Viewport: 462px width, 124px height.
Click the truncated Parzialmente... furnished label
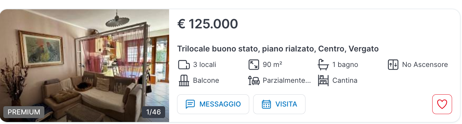(x=287, y=80)
